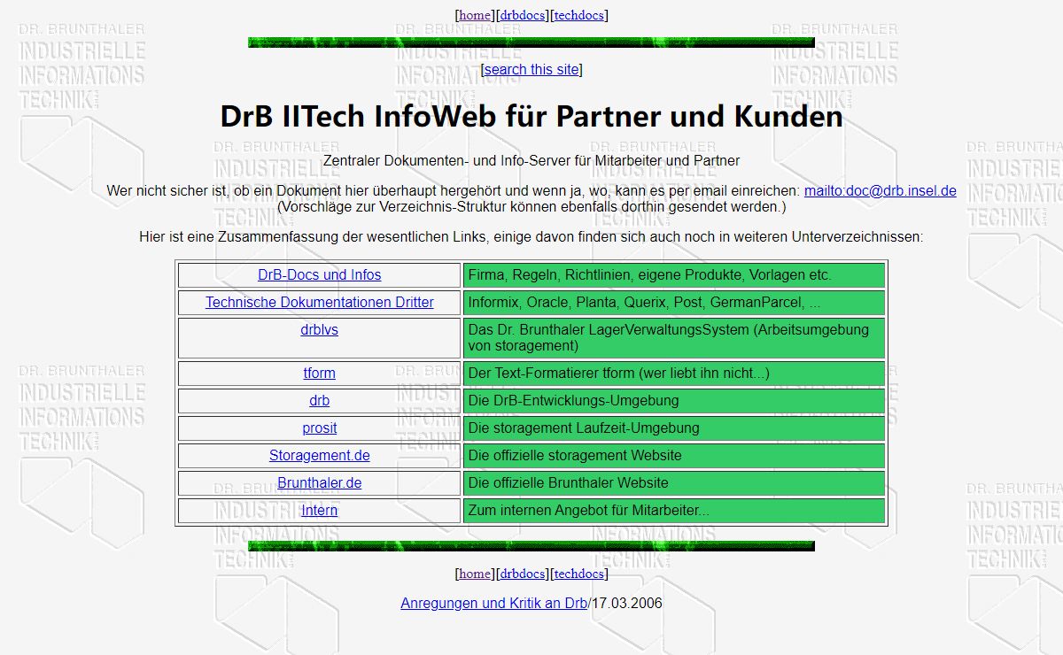1063x655 pixels.
Task: Click 'Anregungen und Kritik an Drb' link
Action: 494,604
